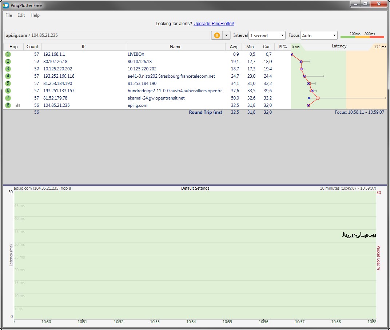390x330 pixels.
Task: Select hop 1 green circle icon
Action: (x=8, y=54)
